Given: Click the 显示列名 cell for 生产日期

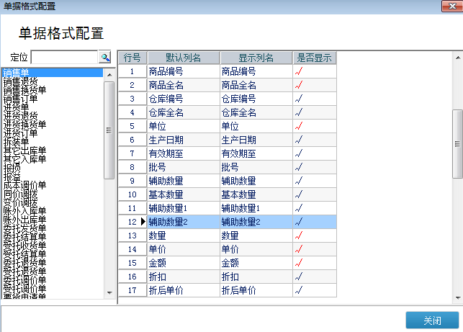Looking at the screenshot, I should (256, 140).
